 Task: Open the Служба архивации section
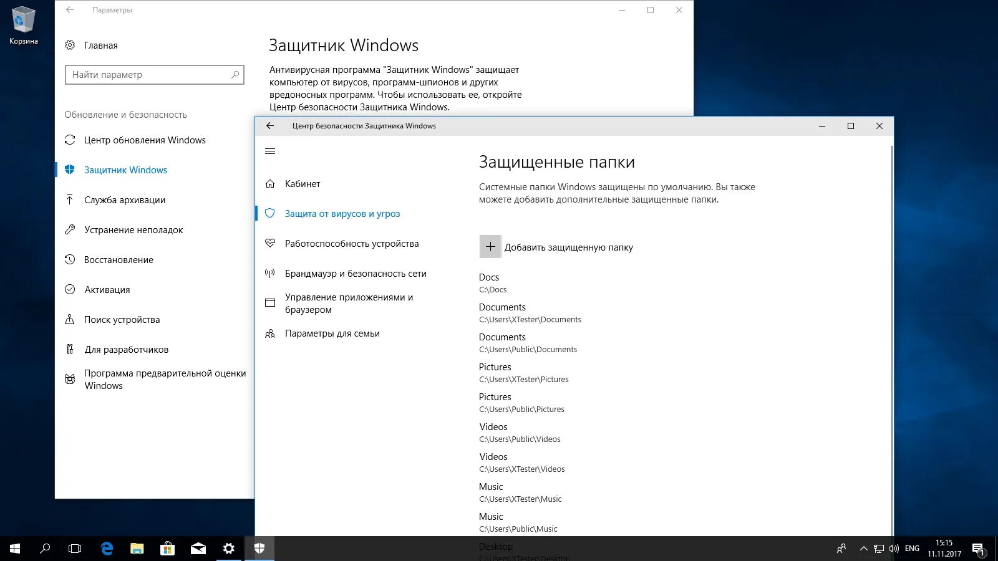125,199
